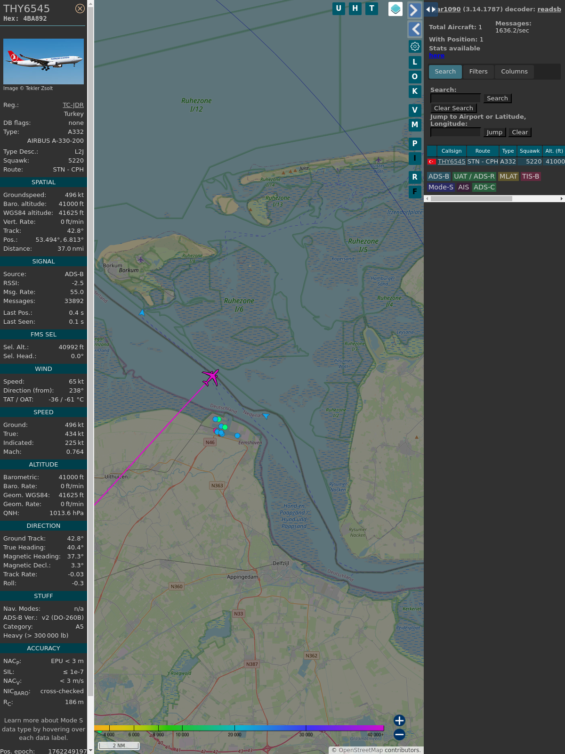Click the airport icon near Juister Watt

coord(379,160)
